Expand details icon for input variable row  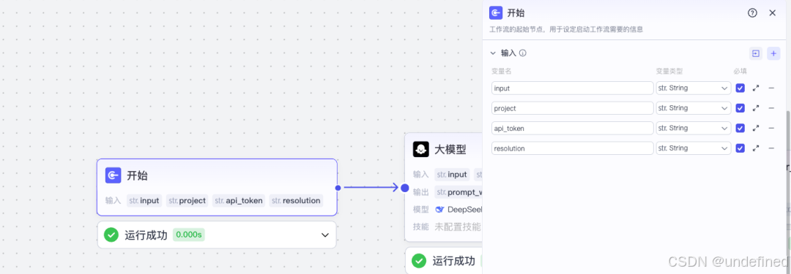click(756, 88)
